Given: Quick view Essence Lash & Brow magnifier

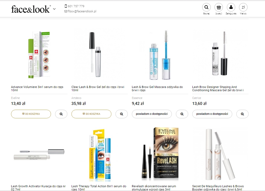Looking at the screenshot, I should (x=182, y=114).
